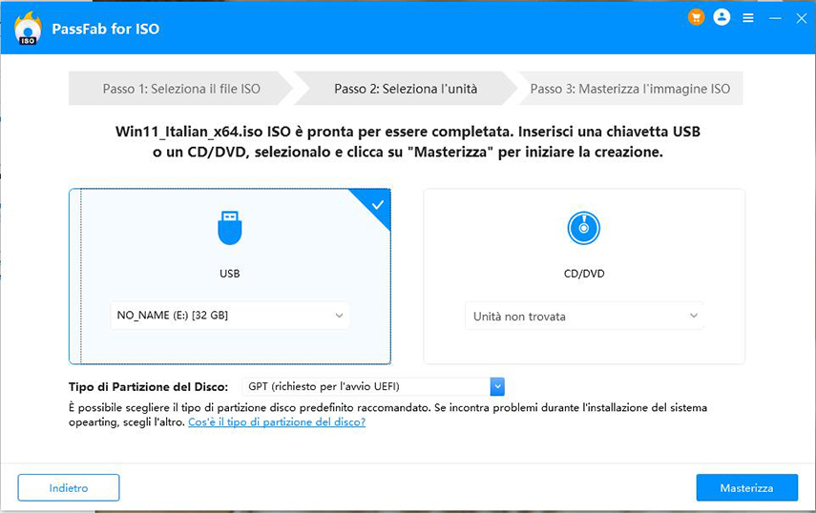Open the GPT partition type dropdown
The height and width of the screenshot is (513, 816).
(x=373, y=386)
